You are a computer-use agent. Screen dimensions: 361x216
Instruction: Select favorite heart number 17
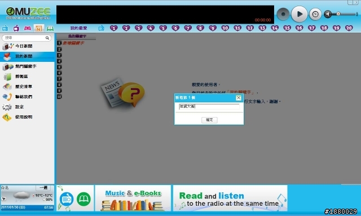pos(312,28)
